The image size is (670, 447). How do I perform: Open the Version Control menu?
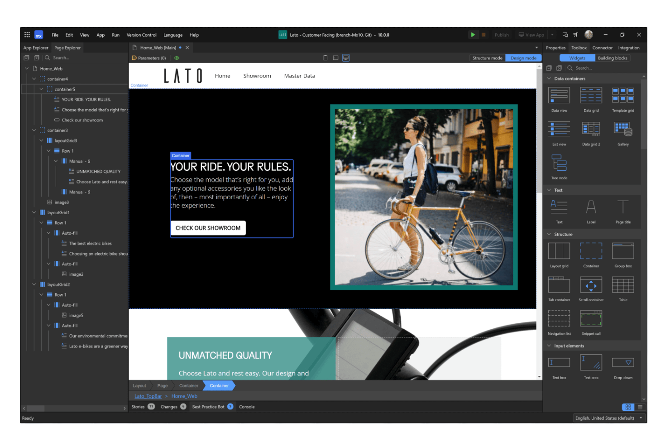click(x=142, y=34)
